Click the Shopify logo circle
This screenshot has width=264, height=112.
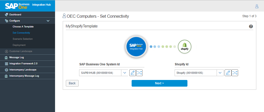185,47
